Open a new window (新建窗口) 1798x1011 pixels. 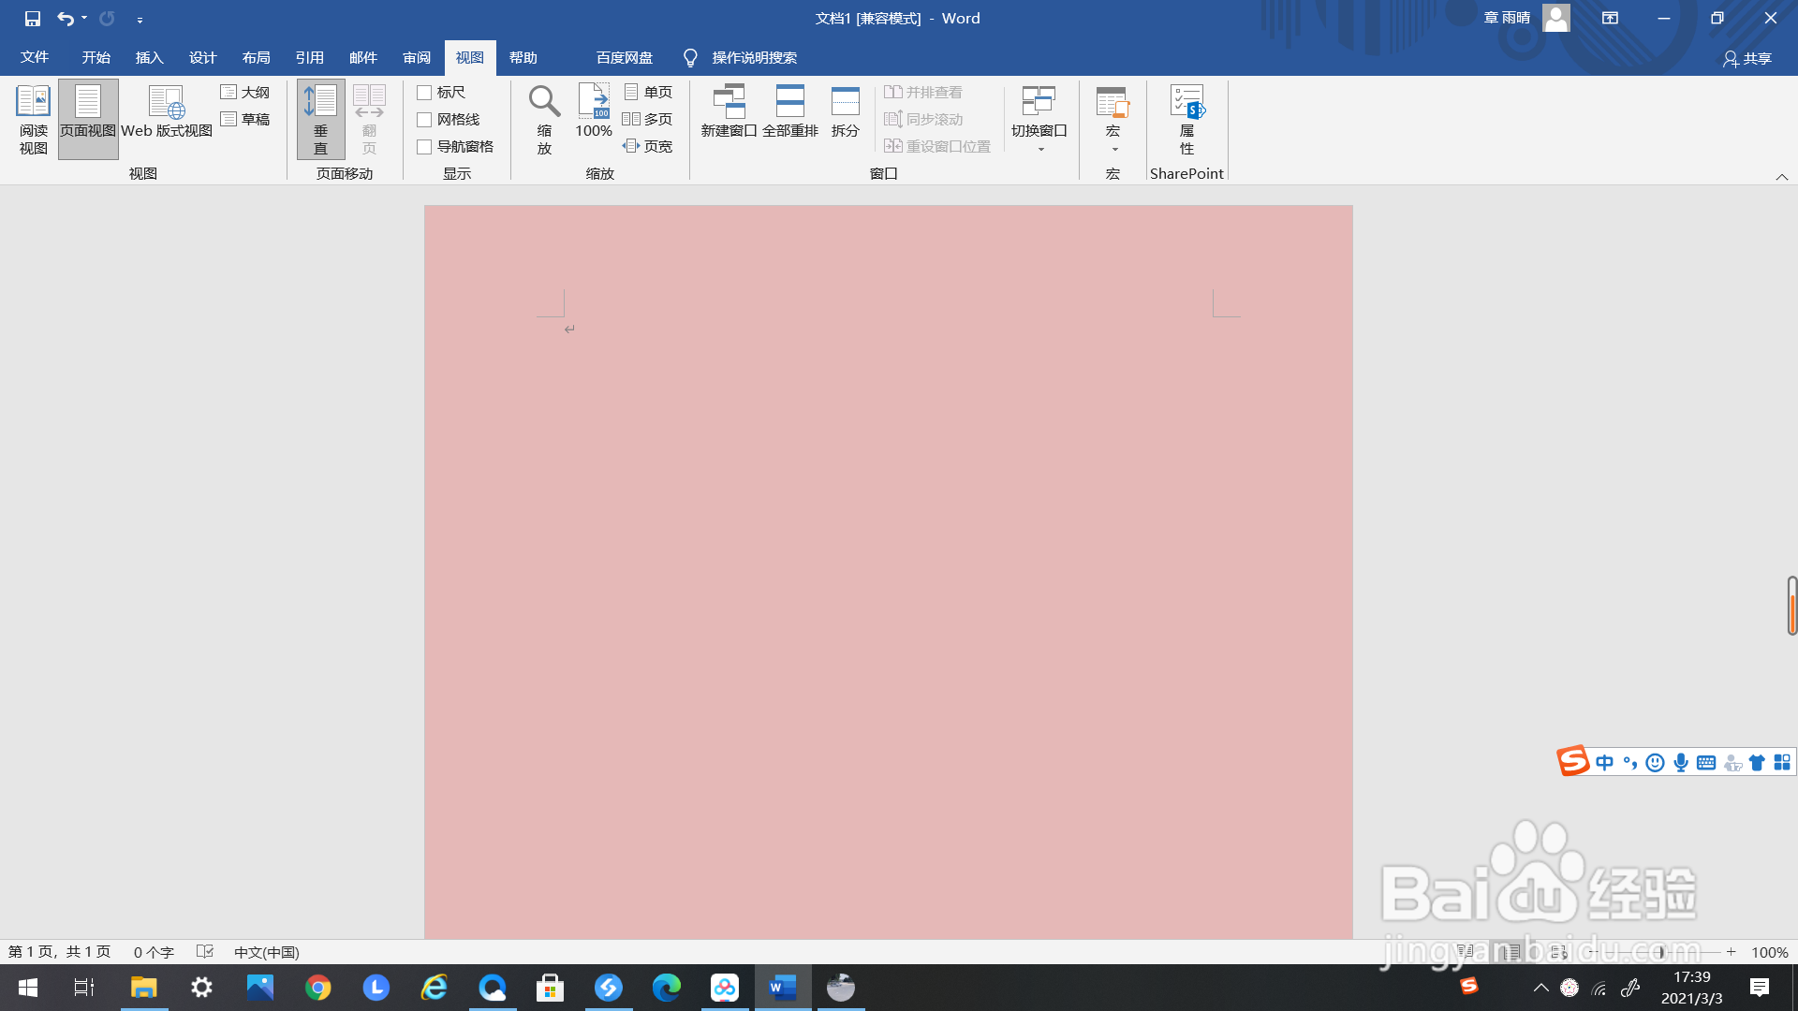click(x=729, y=113)
